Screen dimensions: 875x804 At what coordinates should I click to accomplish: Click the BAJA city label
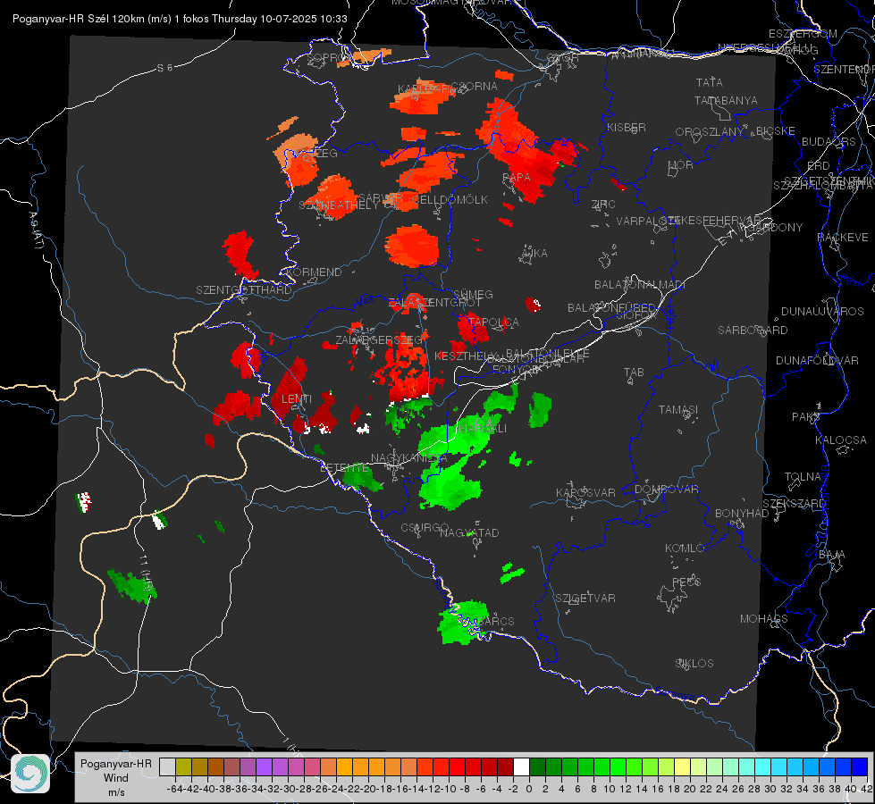click(832, 554)
